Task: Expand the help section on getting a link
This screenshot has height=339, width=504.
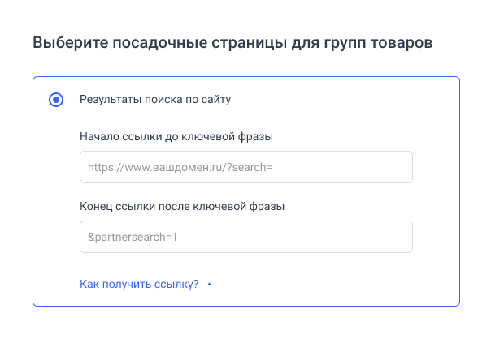Action: coord(139,284)
